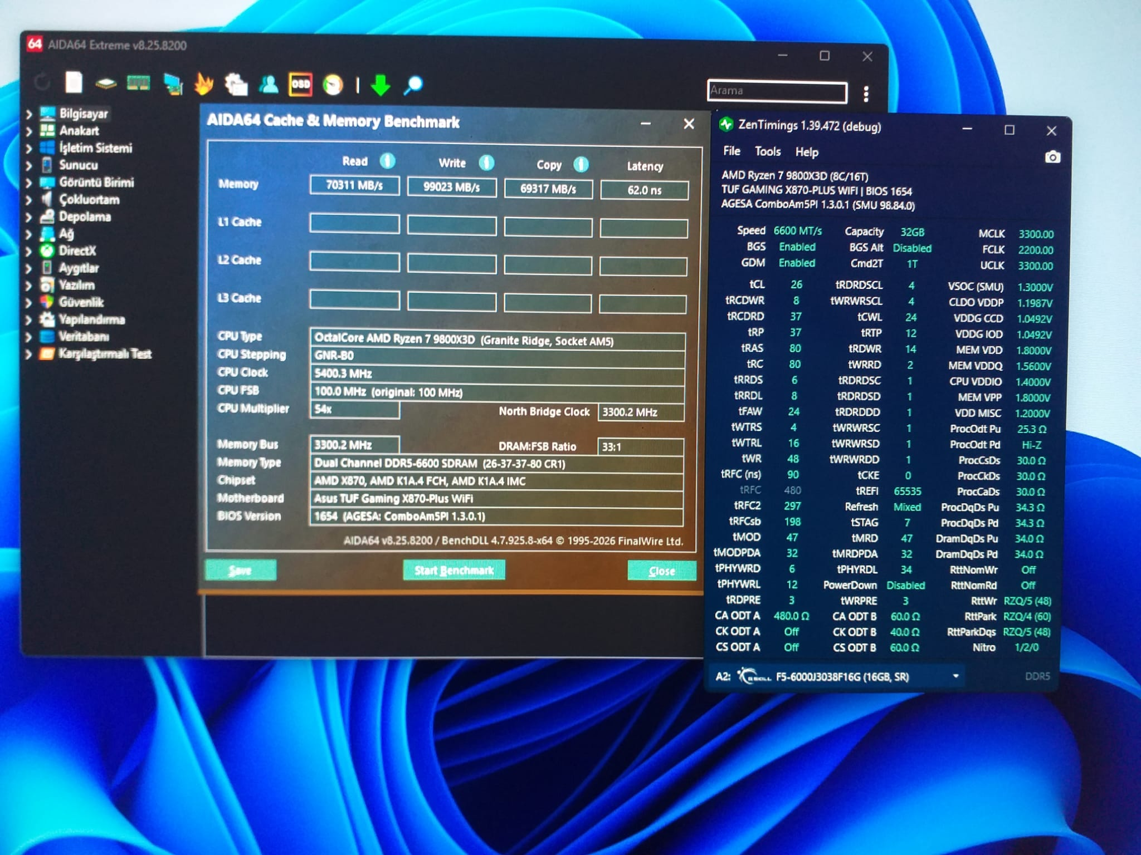Viewport: 1141px width, 855px height.
Task: Expand the İşletim Sistemi node arrow
Action: pyautogui.click(x=29, y=149)
